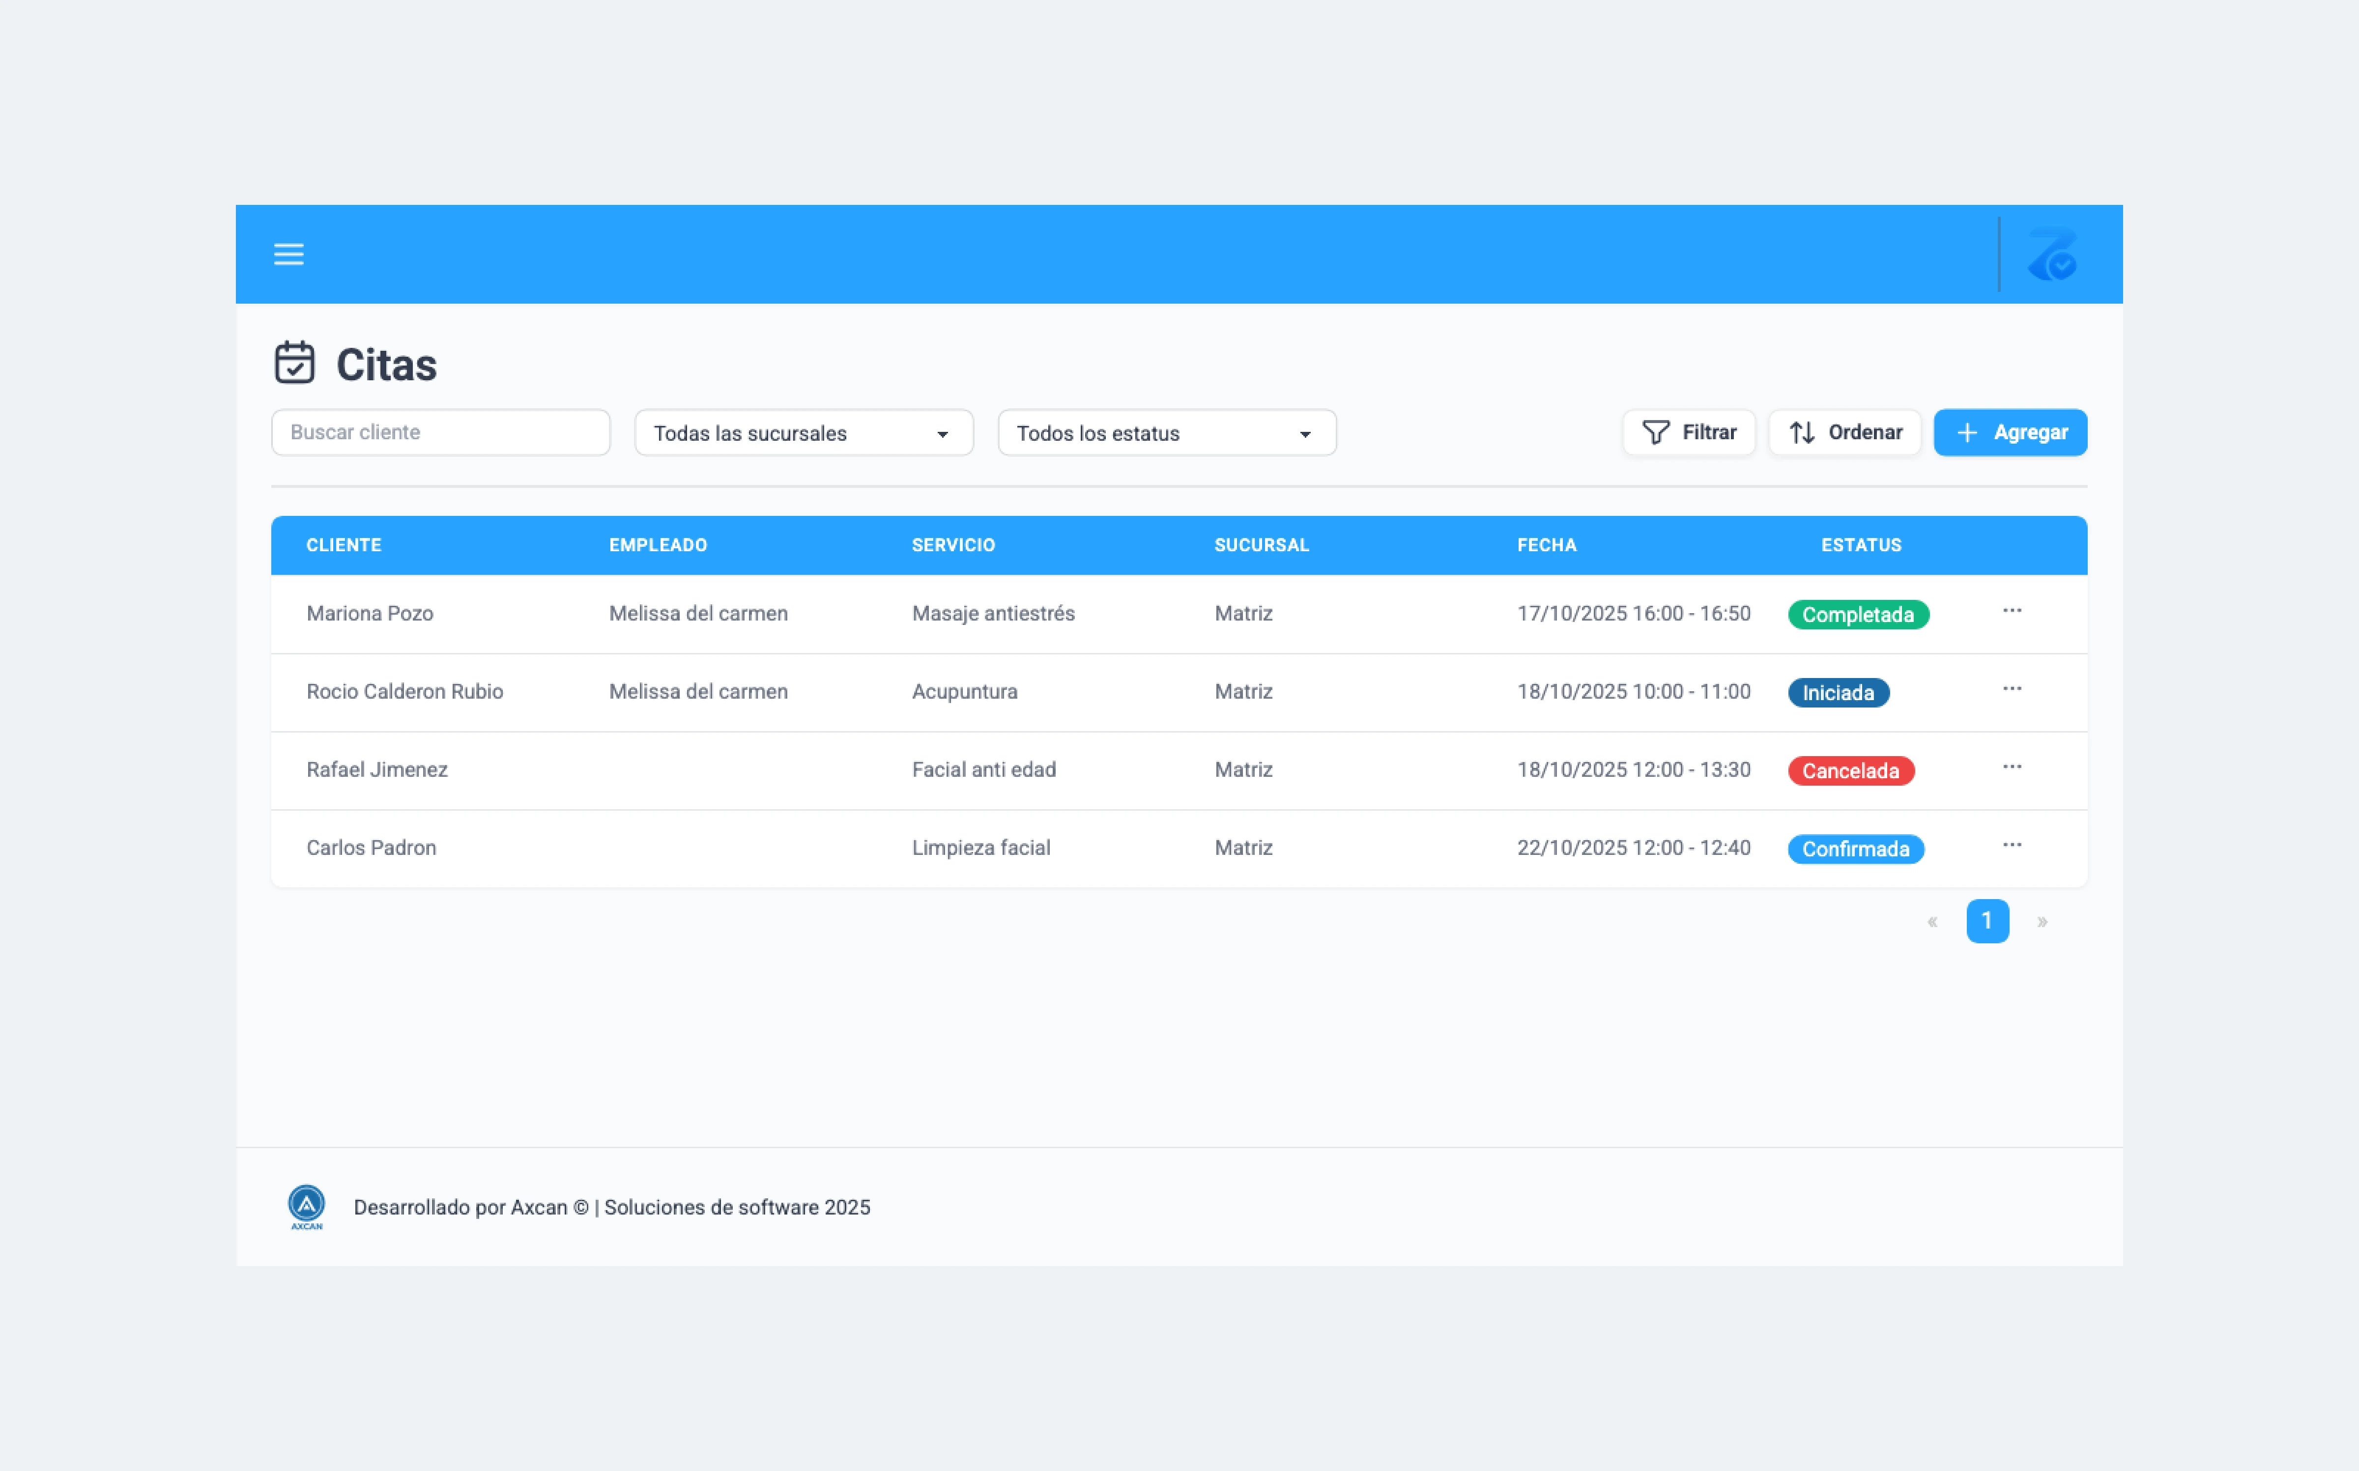Click the Completada status badge

(x=1858, y=615)
